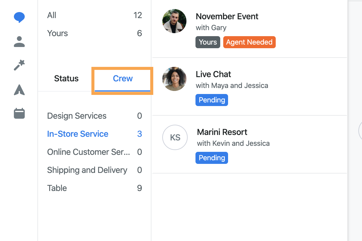This screenshot has height=241, width=362.
Task: Click the Agent Needed tag
Action: [x=249, y=42]
